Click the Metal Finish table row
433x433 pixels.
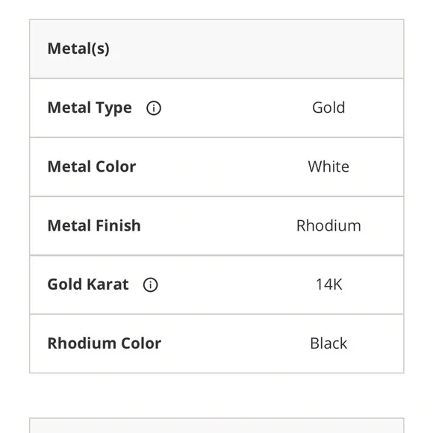(216, 226)
